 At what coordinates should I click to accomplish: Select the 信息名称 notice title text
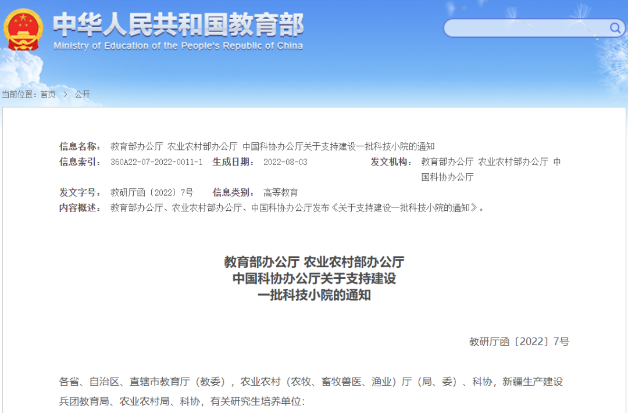coord(272,146)
